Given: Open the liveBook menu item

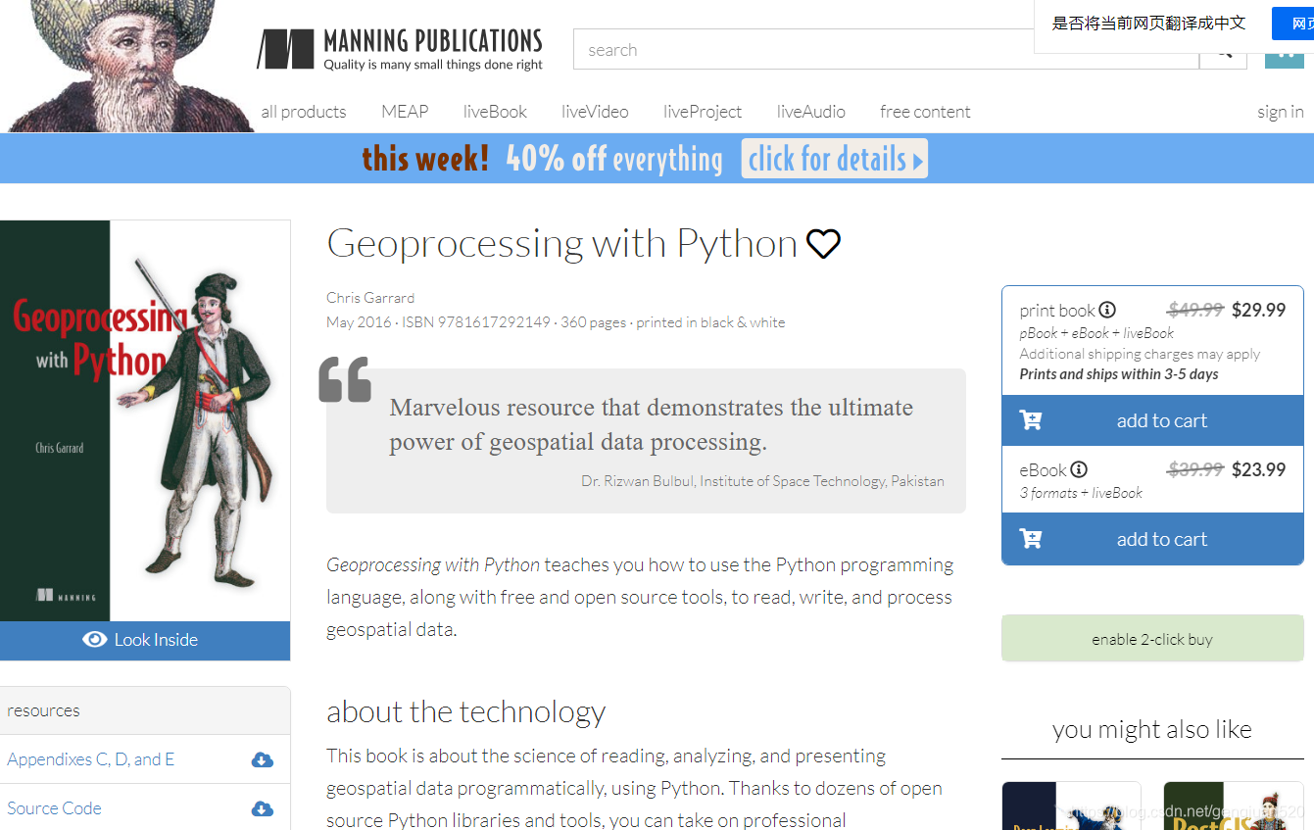Looking at the screenshot, I should (495, 112).
